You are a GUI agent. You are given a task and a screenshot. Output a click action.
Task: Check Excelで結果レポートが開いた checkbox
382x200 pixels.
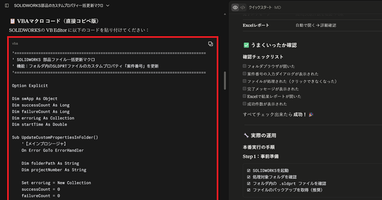click(244, 96)
